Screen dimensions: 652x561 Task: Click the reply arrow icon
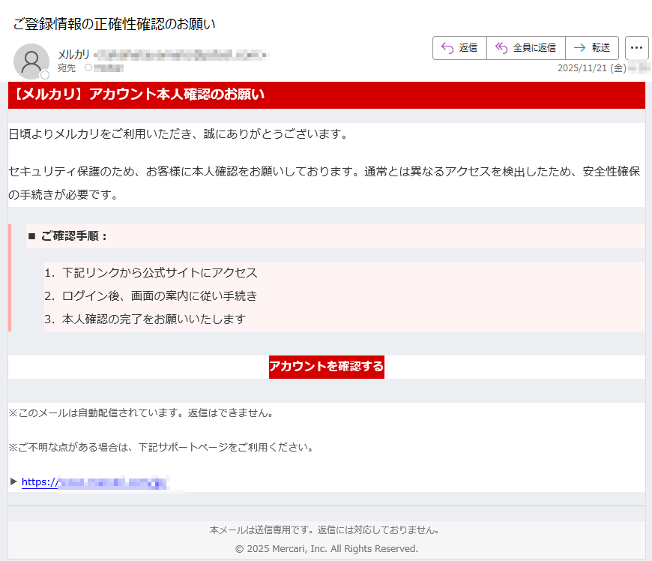tap(447, 48)
